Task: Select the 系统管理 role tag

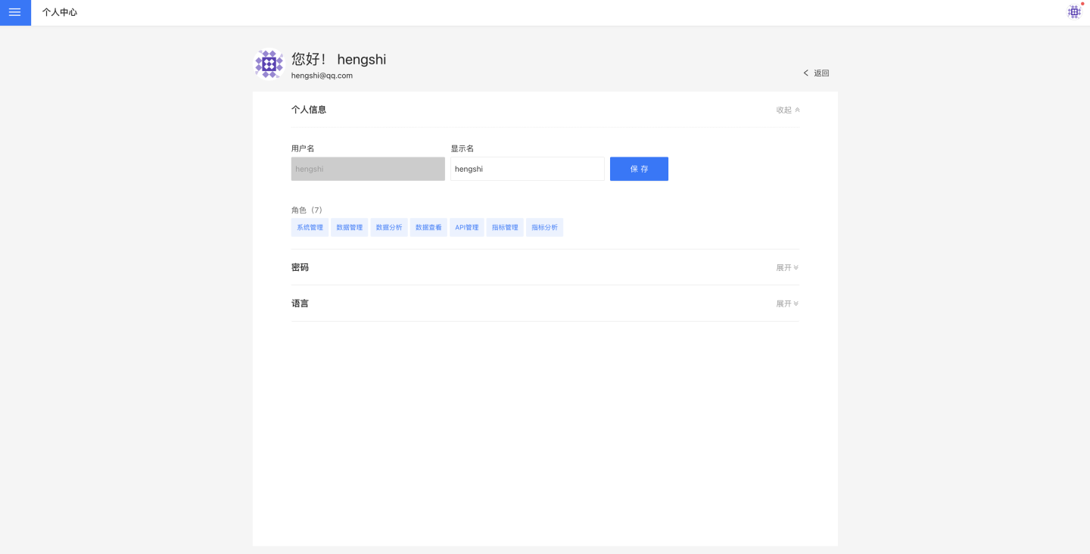Action: 310,227
